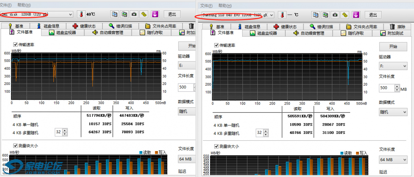Open 随机存取 tab in left window

click(x=151, y=33)
